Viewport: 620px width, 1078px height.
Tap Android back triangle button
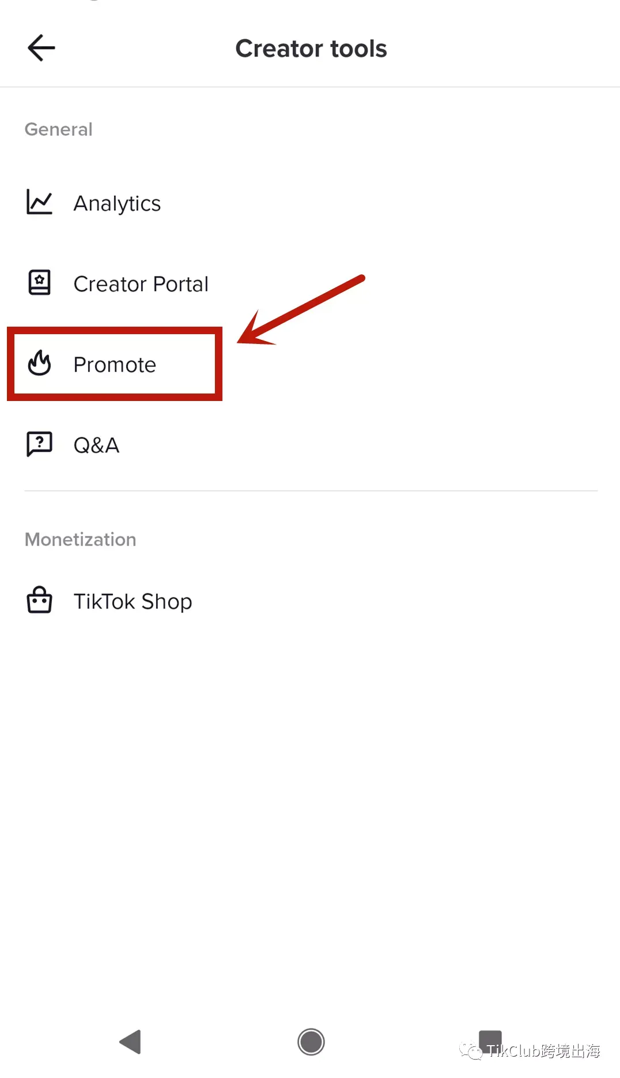click(x=131, y=1042)
